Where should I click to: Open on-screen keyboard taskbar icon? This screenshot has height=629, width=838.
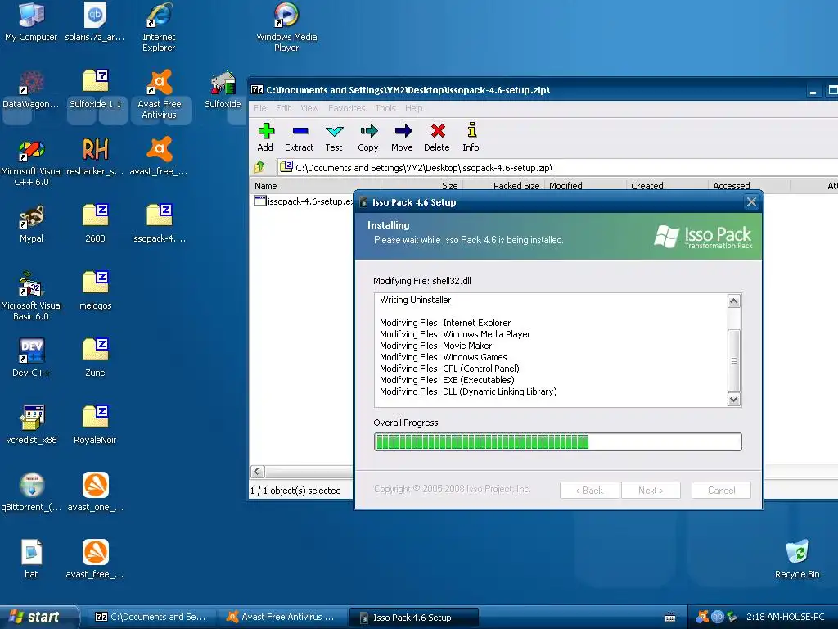(670, 618)
